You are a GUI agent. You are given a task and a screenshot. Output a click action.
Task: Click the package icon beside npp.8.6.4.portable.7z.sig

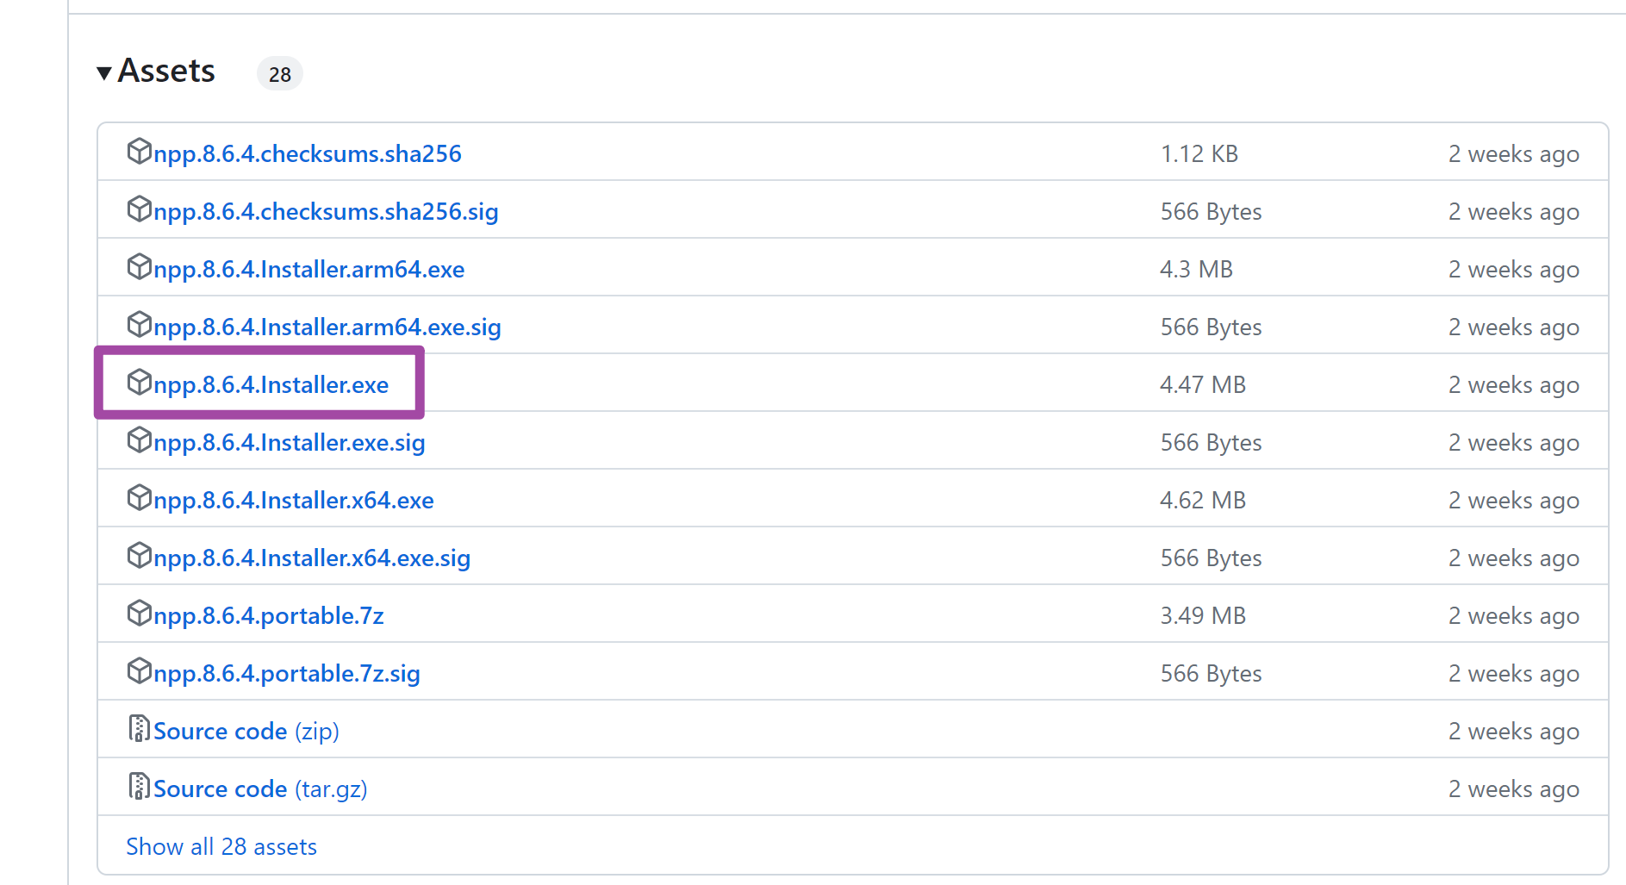(x=139, y=671)
